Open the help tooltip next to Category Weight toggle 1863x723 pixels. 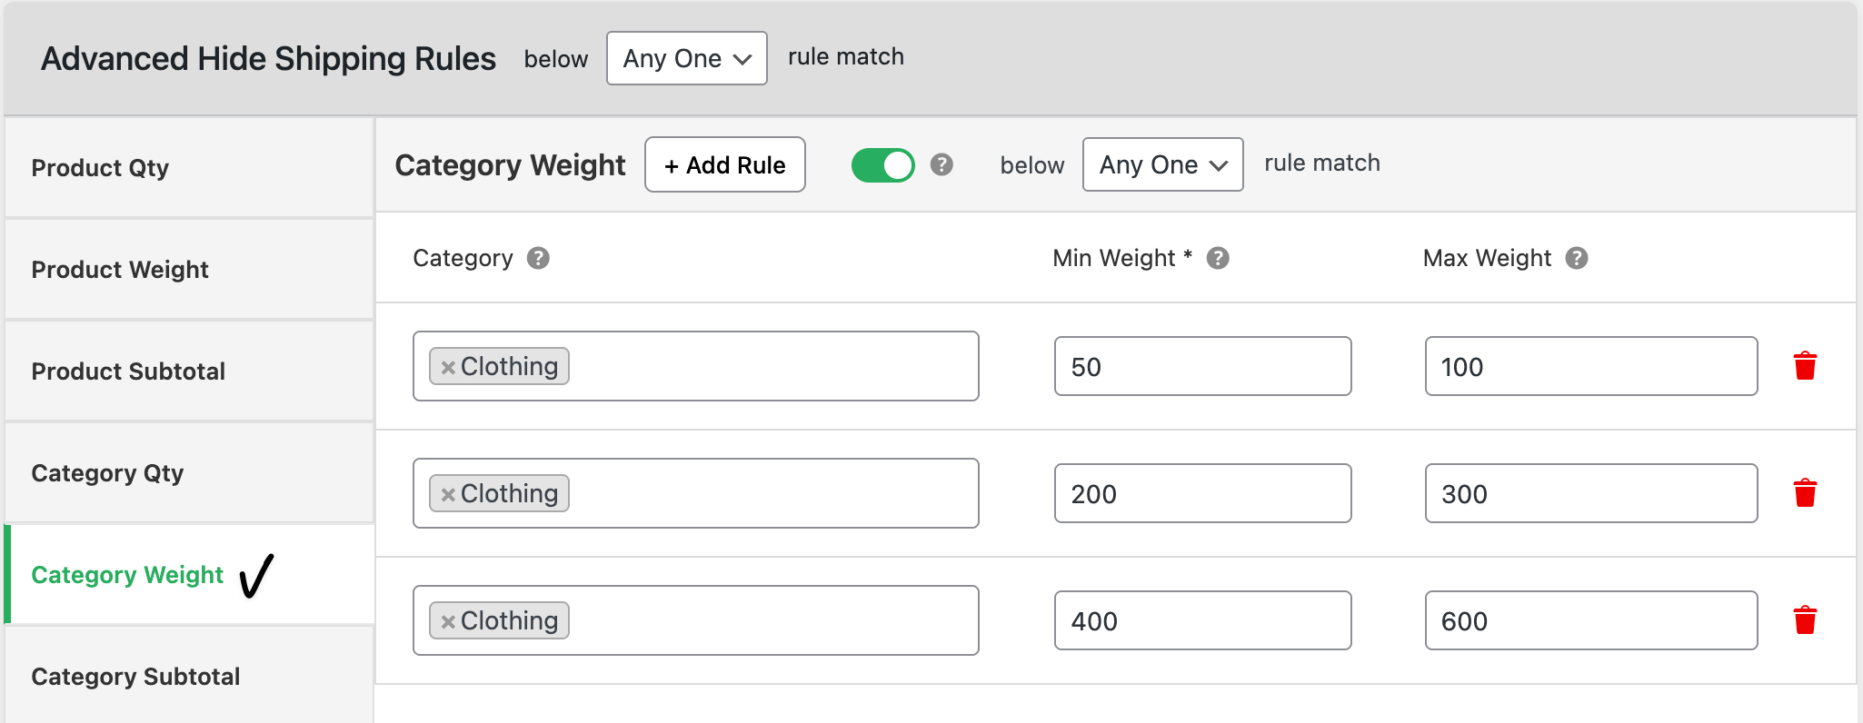click(x=942, y=164)
